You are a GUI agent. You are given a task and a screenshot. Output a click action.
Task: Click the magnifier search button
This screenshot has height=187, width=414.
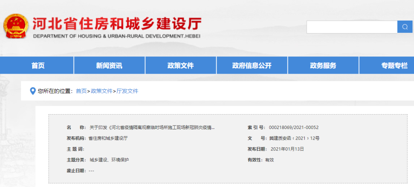405,27
